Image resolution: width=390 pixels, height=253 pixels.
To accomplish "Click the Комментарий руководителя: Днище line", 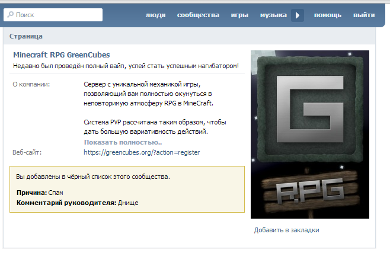I will click(78, 203).
